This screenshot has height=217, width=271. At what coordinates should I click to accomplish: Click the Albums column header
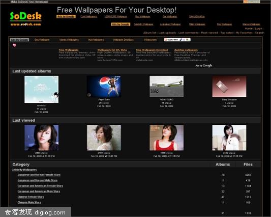pos(223,165)
